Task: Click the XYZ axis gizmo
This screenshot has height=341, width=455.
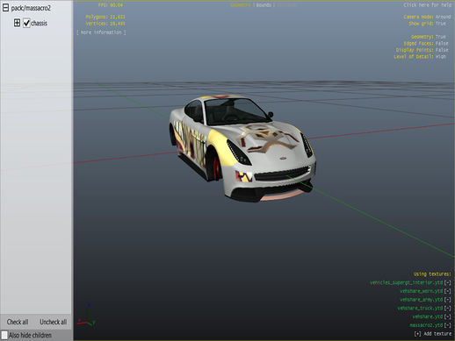Action: pos(87,316)
